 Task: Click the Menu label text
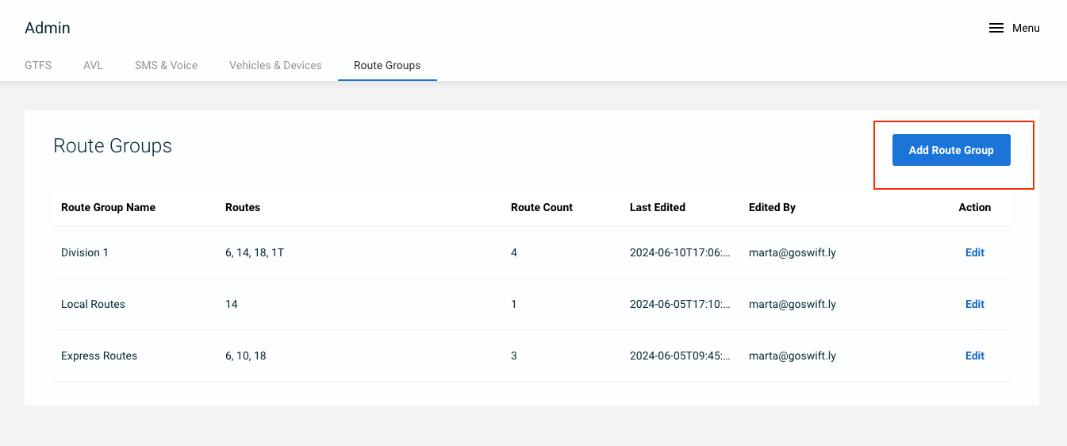pyautogui.click(x=1026, y=28)
